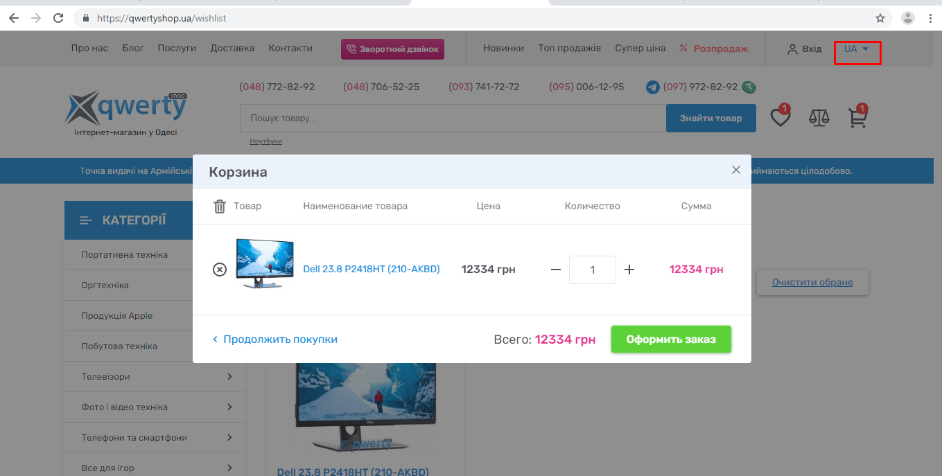The width and height of the screenshot is (942, 476).
Task: Expand the Фото і відео техніка arrow
Action: (x=229, y=407)
